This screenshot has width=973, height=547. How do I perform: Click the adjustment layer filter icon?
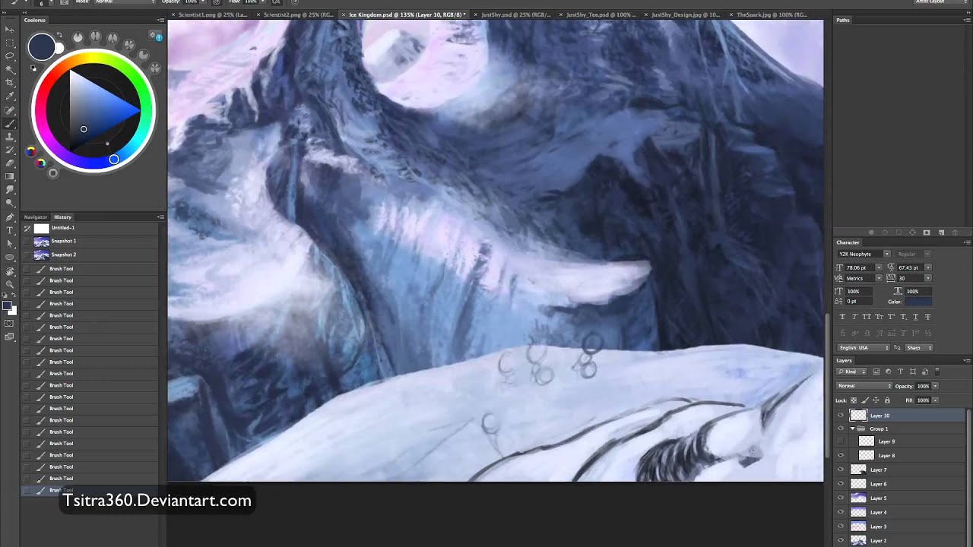[889, 372]
